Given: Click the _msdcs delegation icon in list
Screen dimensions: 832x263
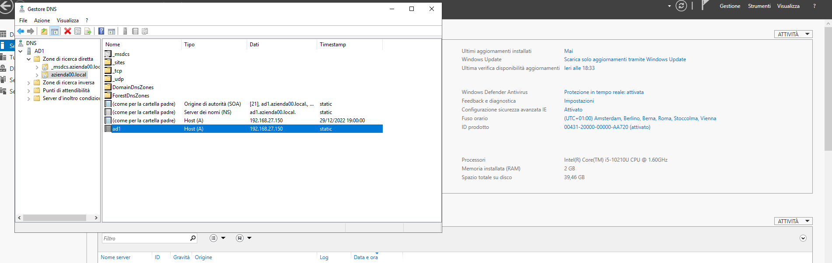Looking at the screenshot, I should coord(108,54).
